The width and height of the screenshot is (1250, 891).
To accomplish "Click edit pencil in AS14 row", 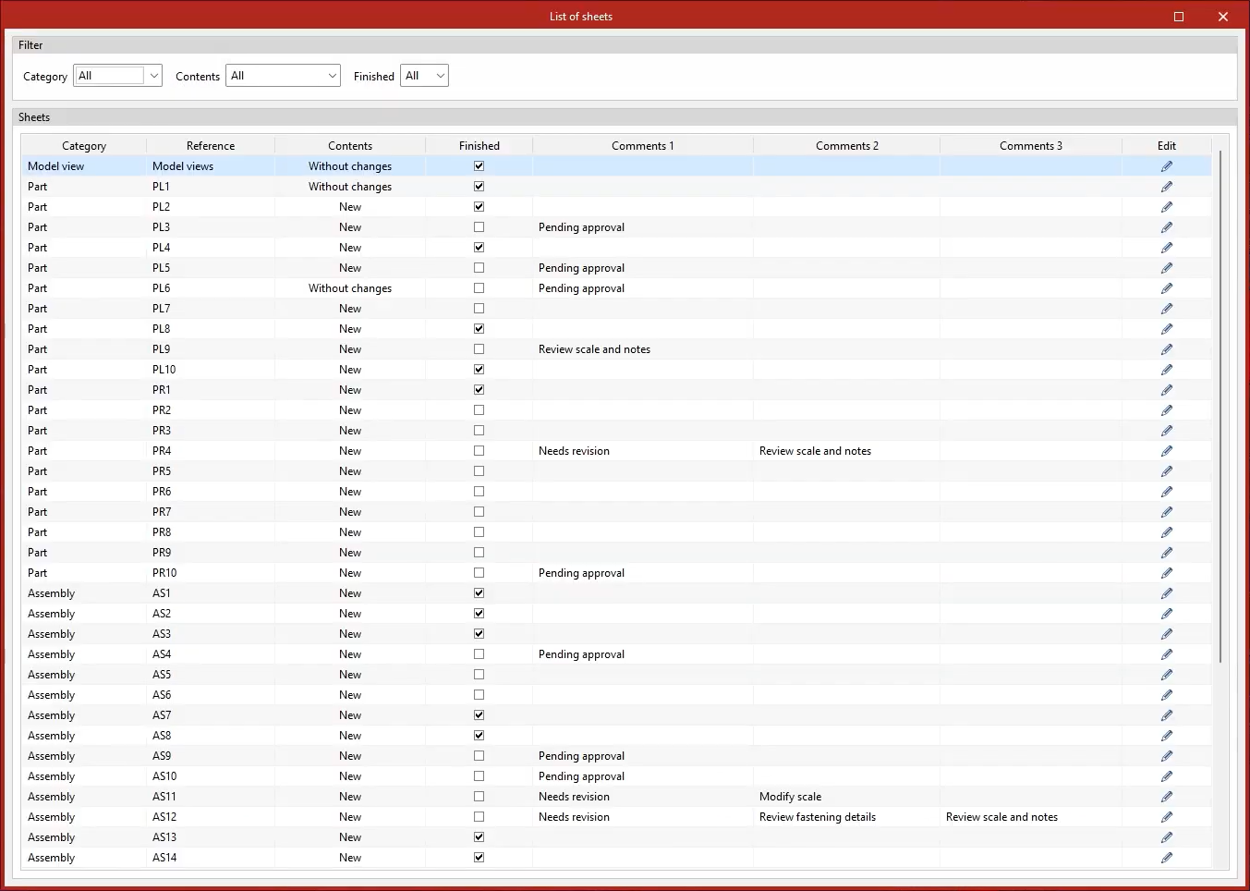I will pyautogui.click(x=1167, y=858).
